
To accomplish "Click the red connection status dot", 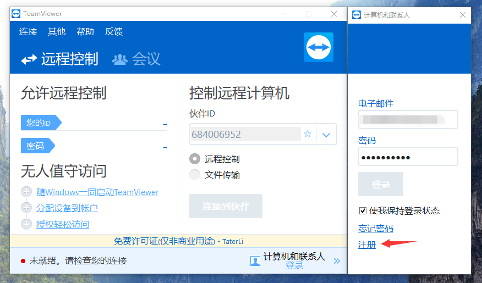I will click(x=23, y=261).
